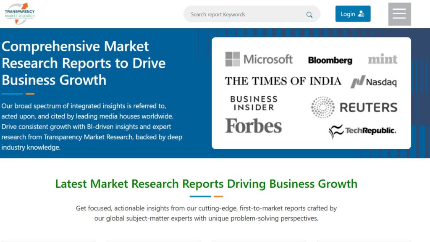The height and width of the screenshot is (242, 430).
Task: Click the description text about actionable insights
Action: (206, 213)
